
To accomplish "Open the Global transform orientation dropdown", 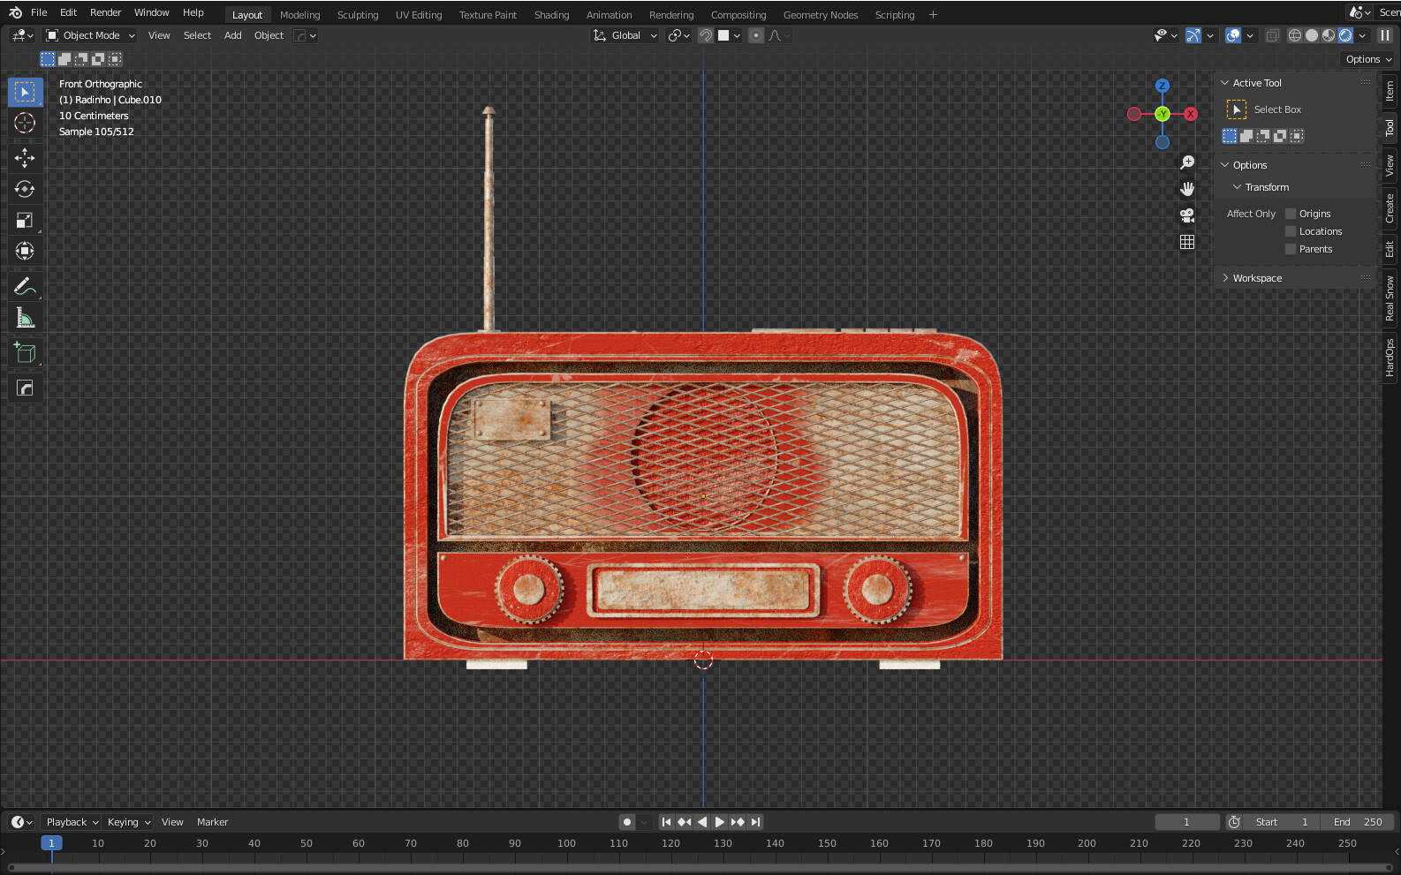I will coord(625,35).
